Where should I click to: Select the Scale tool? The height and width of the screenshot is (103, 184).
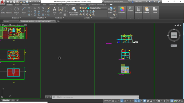(39, 15)
